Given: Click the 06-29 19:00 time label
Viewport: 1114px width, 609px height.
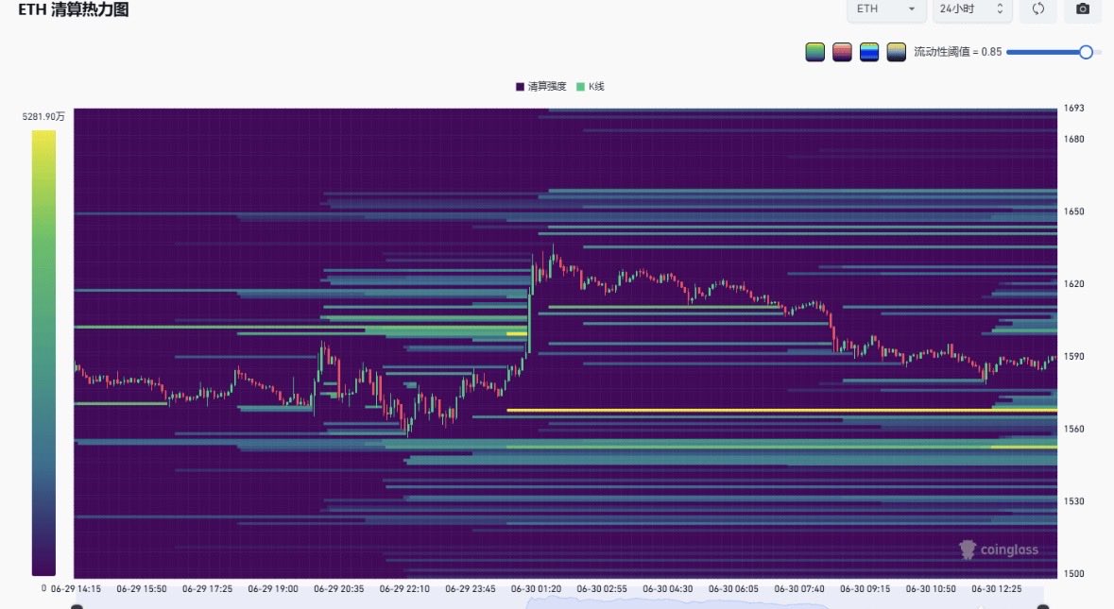Looking at the screenshot, I should [x=273, y=589].
